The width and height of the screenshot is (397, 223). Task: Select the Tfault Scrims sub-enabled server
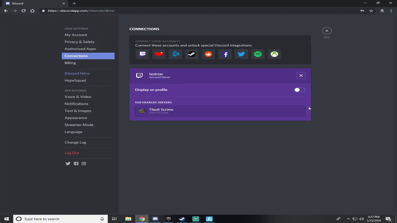(x=220, y=111)
